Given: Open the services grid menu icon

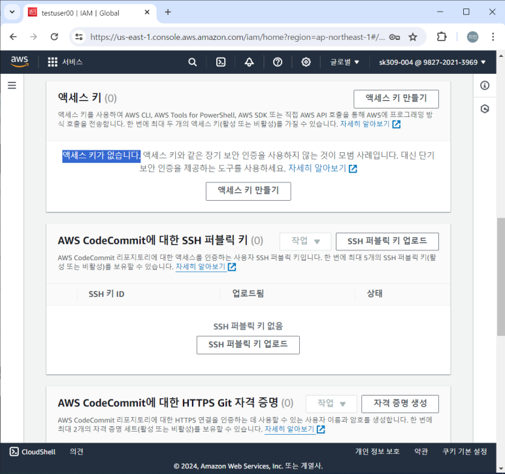Looking at the screenshot, I should click(x=52, y=62).
